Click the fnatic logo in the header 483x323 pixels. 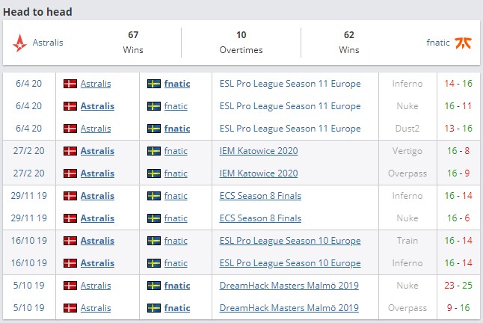[x=463, y=43]
